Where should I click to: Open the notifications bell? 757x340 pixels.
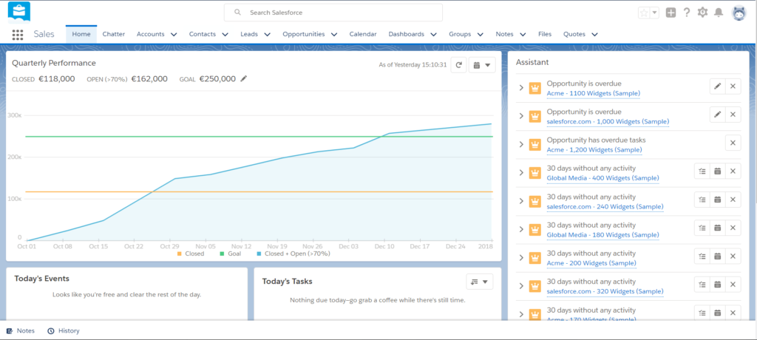coord(719,13)
